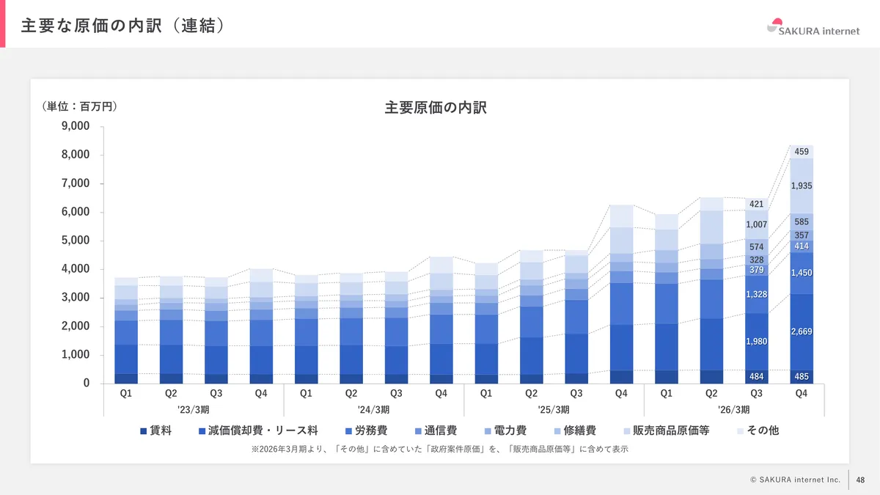Click the その他 legend swatch
This screenshot has height=495, width=880.
click(739, 431)
